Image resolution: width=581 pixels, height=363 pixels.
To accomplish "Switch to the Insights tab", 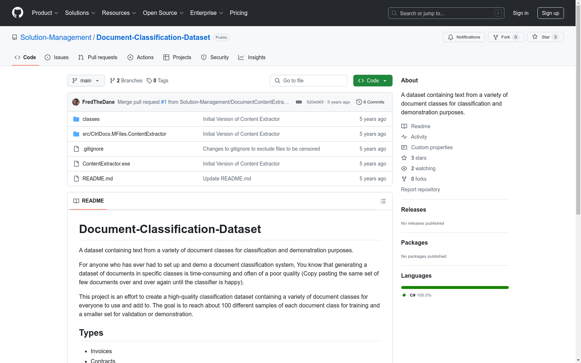I will 252,57.
